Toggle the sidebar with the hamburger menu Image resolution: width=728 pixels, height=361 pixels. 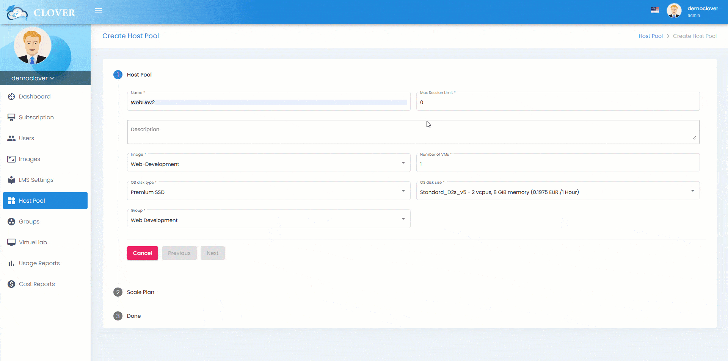pyautogui.click(x=99, y=10)
